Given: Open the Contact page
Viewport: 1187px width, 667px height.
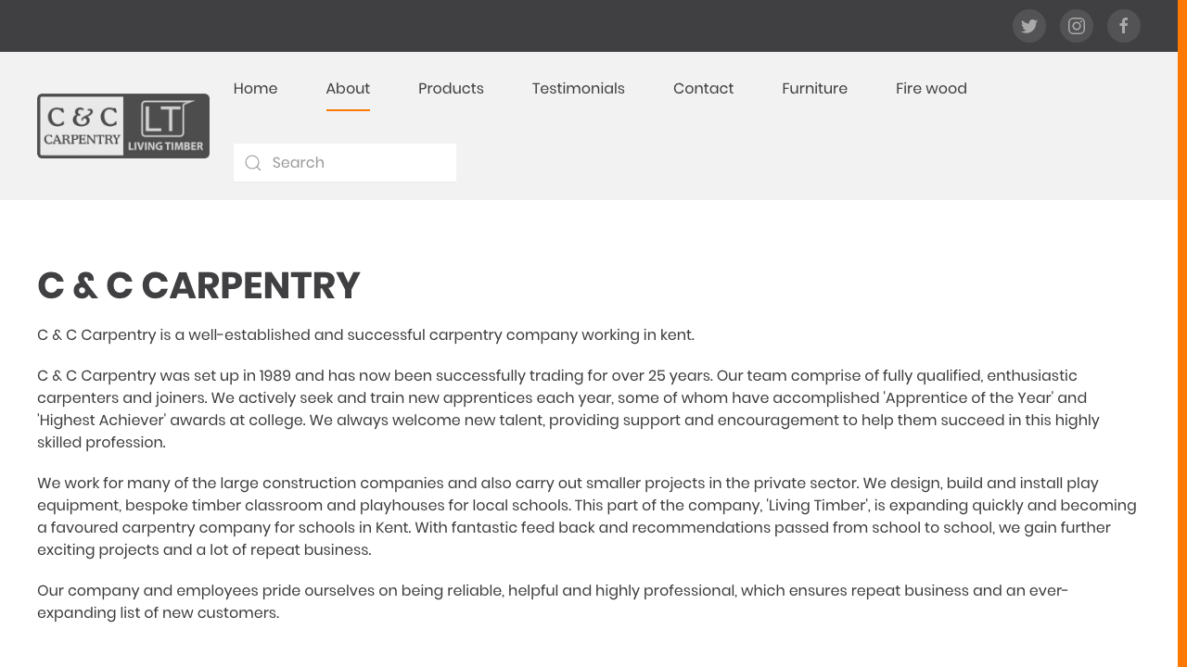Looking at the screenshot, I should coord(703,88).
